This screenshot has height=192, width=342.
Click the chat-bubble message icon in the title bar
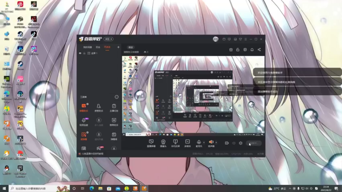coord(229,39)
